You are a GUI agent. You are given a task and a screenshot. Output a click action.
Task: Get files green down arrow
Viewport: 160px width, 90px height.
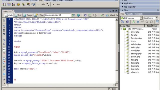(x=133, y=22)
